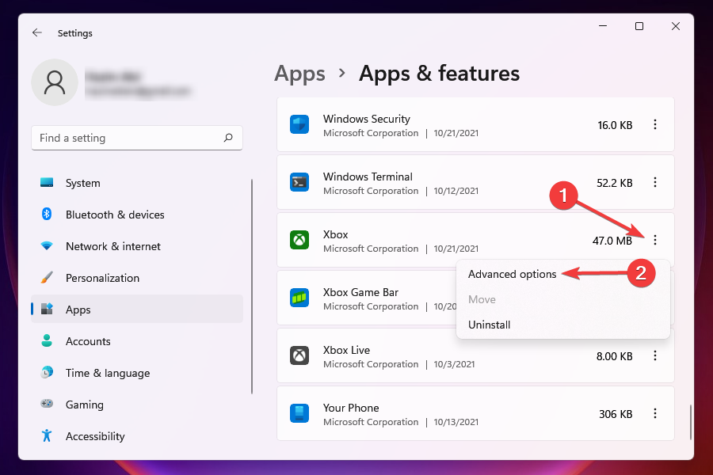
Task: Go to Bluetooth & devices
Action: (137, 215)
